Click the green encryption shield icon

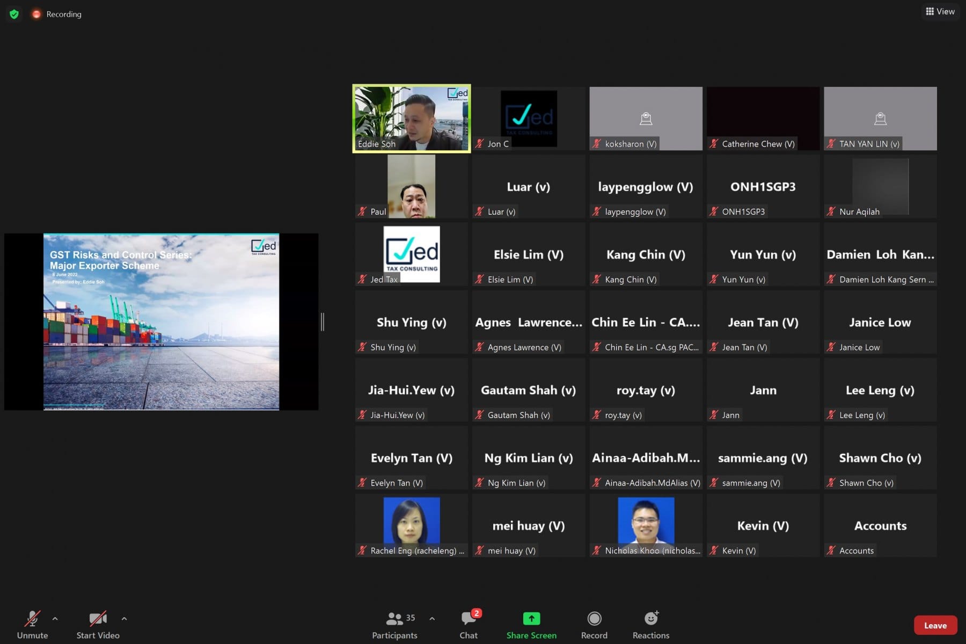pyautogui.click(x=14, y=14)
